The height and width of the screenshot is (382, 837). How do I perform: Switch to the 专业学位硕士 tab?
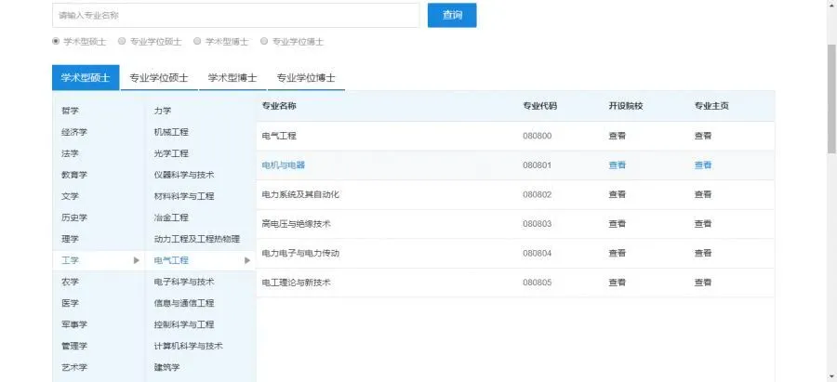coord(159,78)
